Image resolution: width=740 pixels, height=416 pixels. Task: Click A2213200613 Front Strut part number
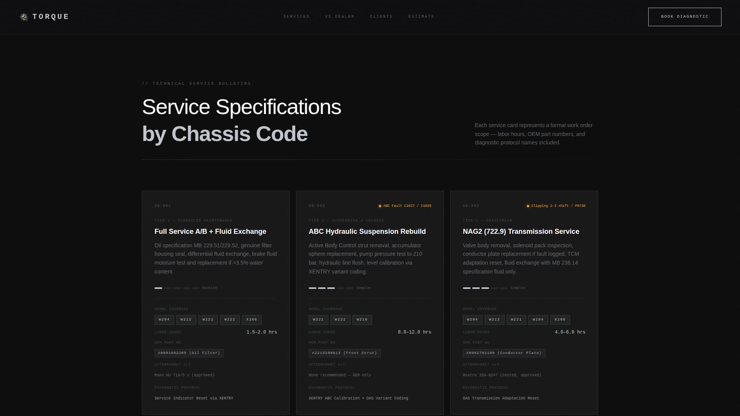point(344,353)
